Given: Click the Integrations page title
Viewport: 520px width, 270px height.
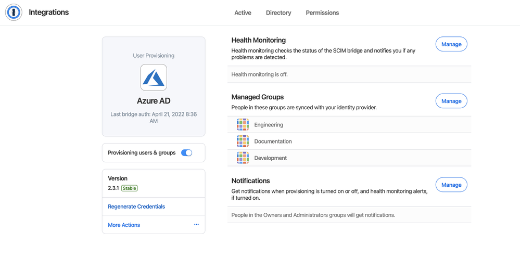Looking at the screenshot, I should 49,12.
